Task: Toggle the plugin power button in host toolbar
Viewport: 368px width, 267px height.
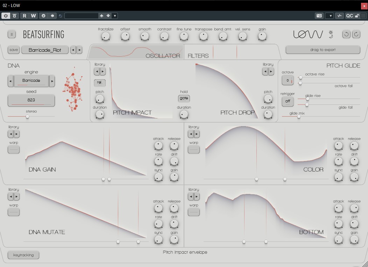Action: [x=6, y=16]
